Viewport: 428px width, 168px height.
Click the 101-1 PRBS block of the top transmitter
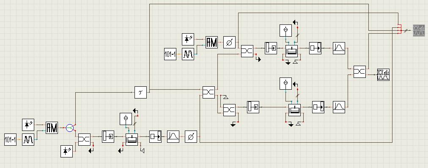(x=170, y=54)
